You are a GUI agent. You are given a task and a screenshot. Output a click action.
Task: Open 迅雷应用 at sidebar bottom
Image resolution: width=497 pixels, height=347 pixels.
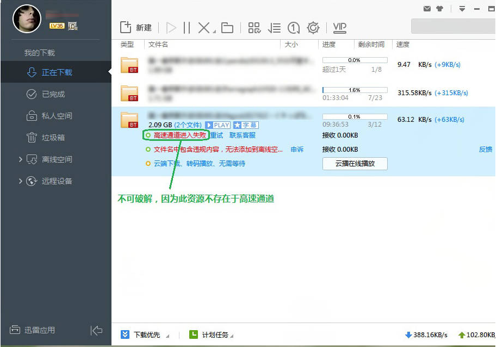[32, 330]
